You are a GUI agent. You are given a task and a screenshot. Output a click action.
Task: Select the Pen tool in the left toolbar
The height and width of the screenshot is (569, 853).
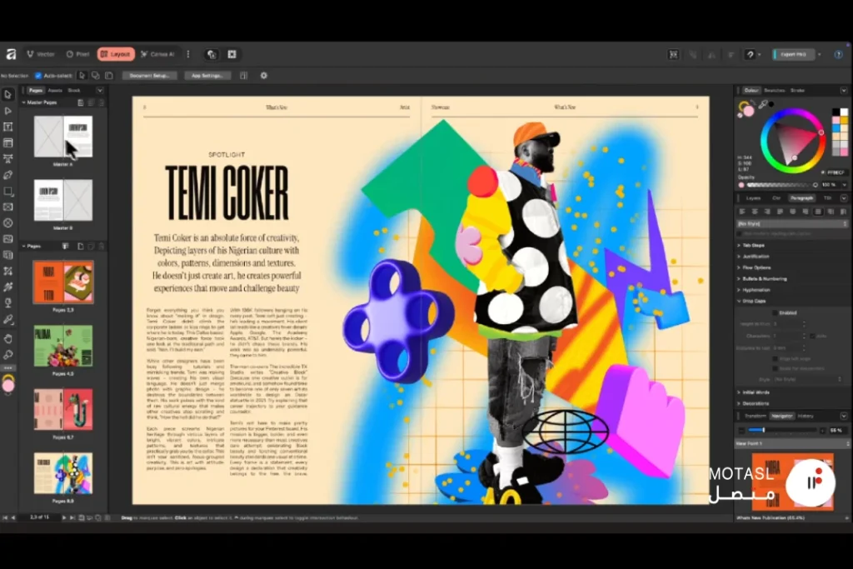[x=8, y=174]
